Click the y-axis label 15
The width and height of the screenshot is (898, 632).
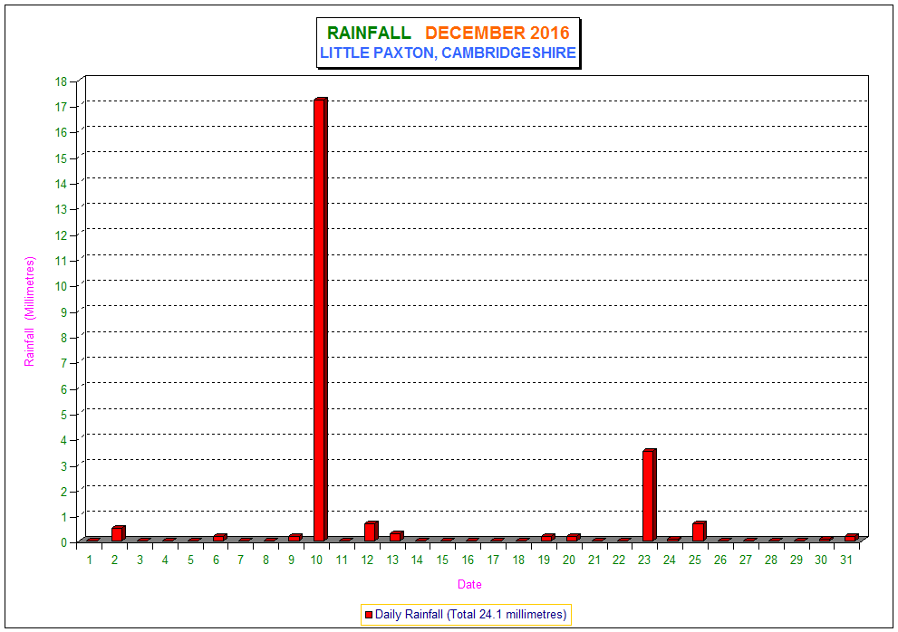coord(62,158)
